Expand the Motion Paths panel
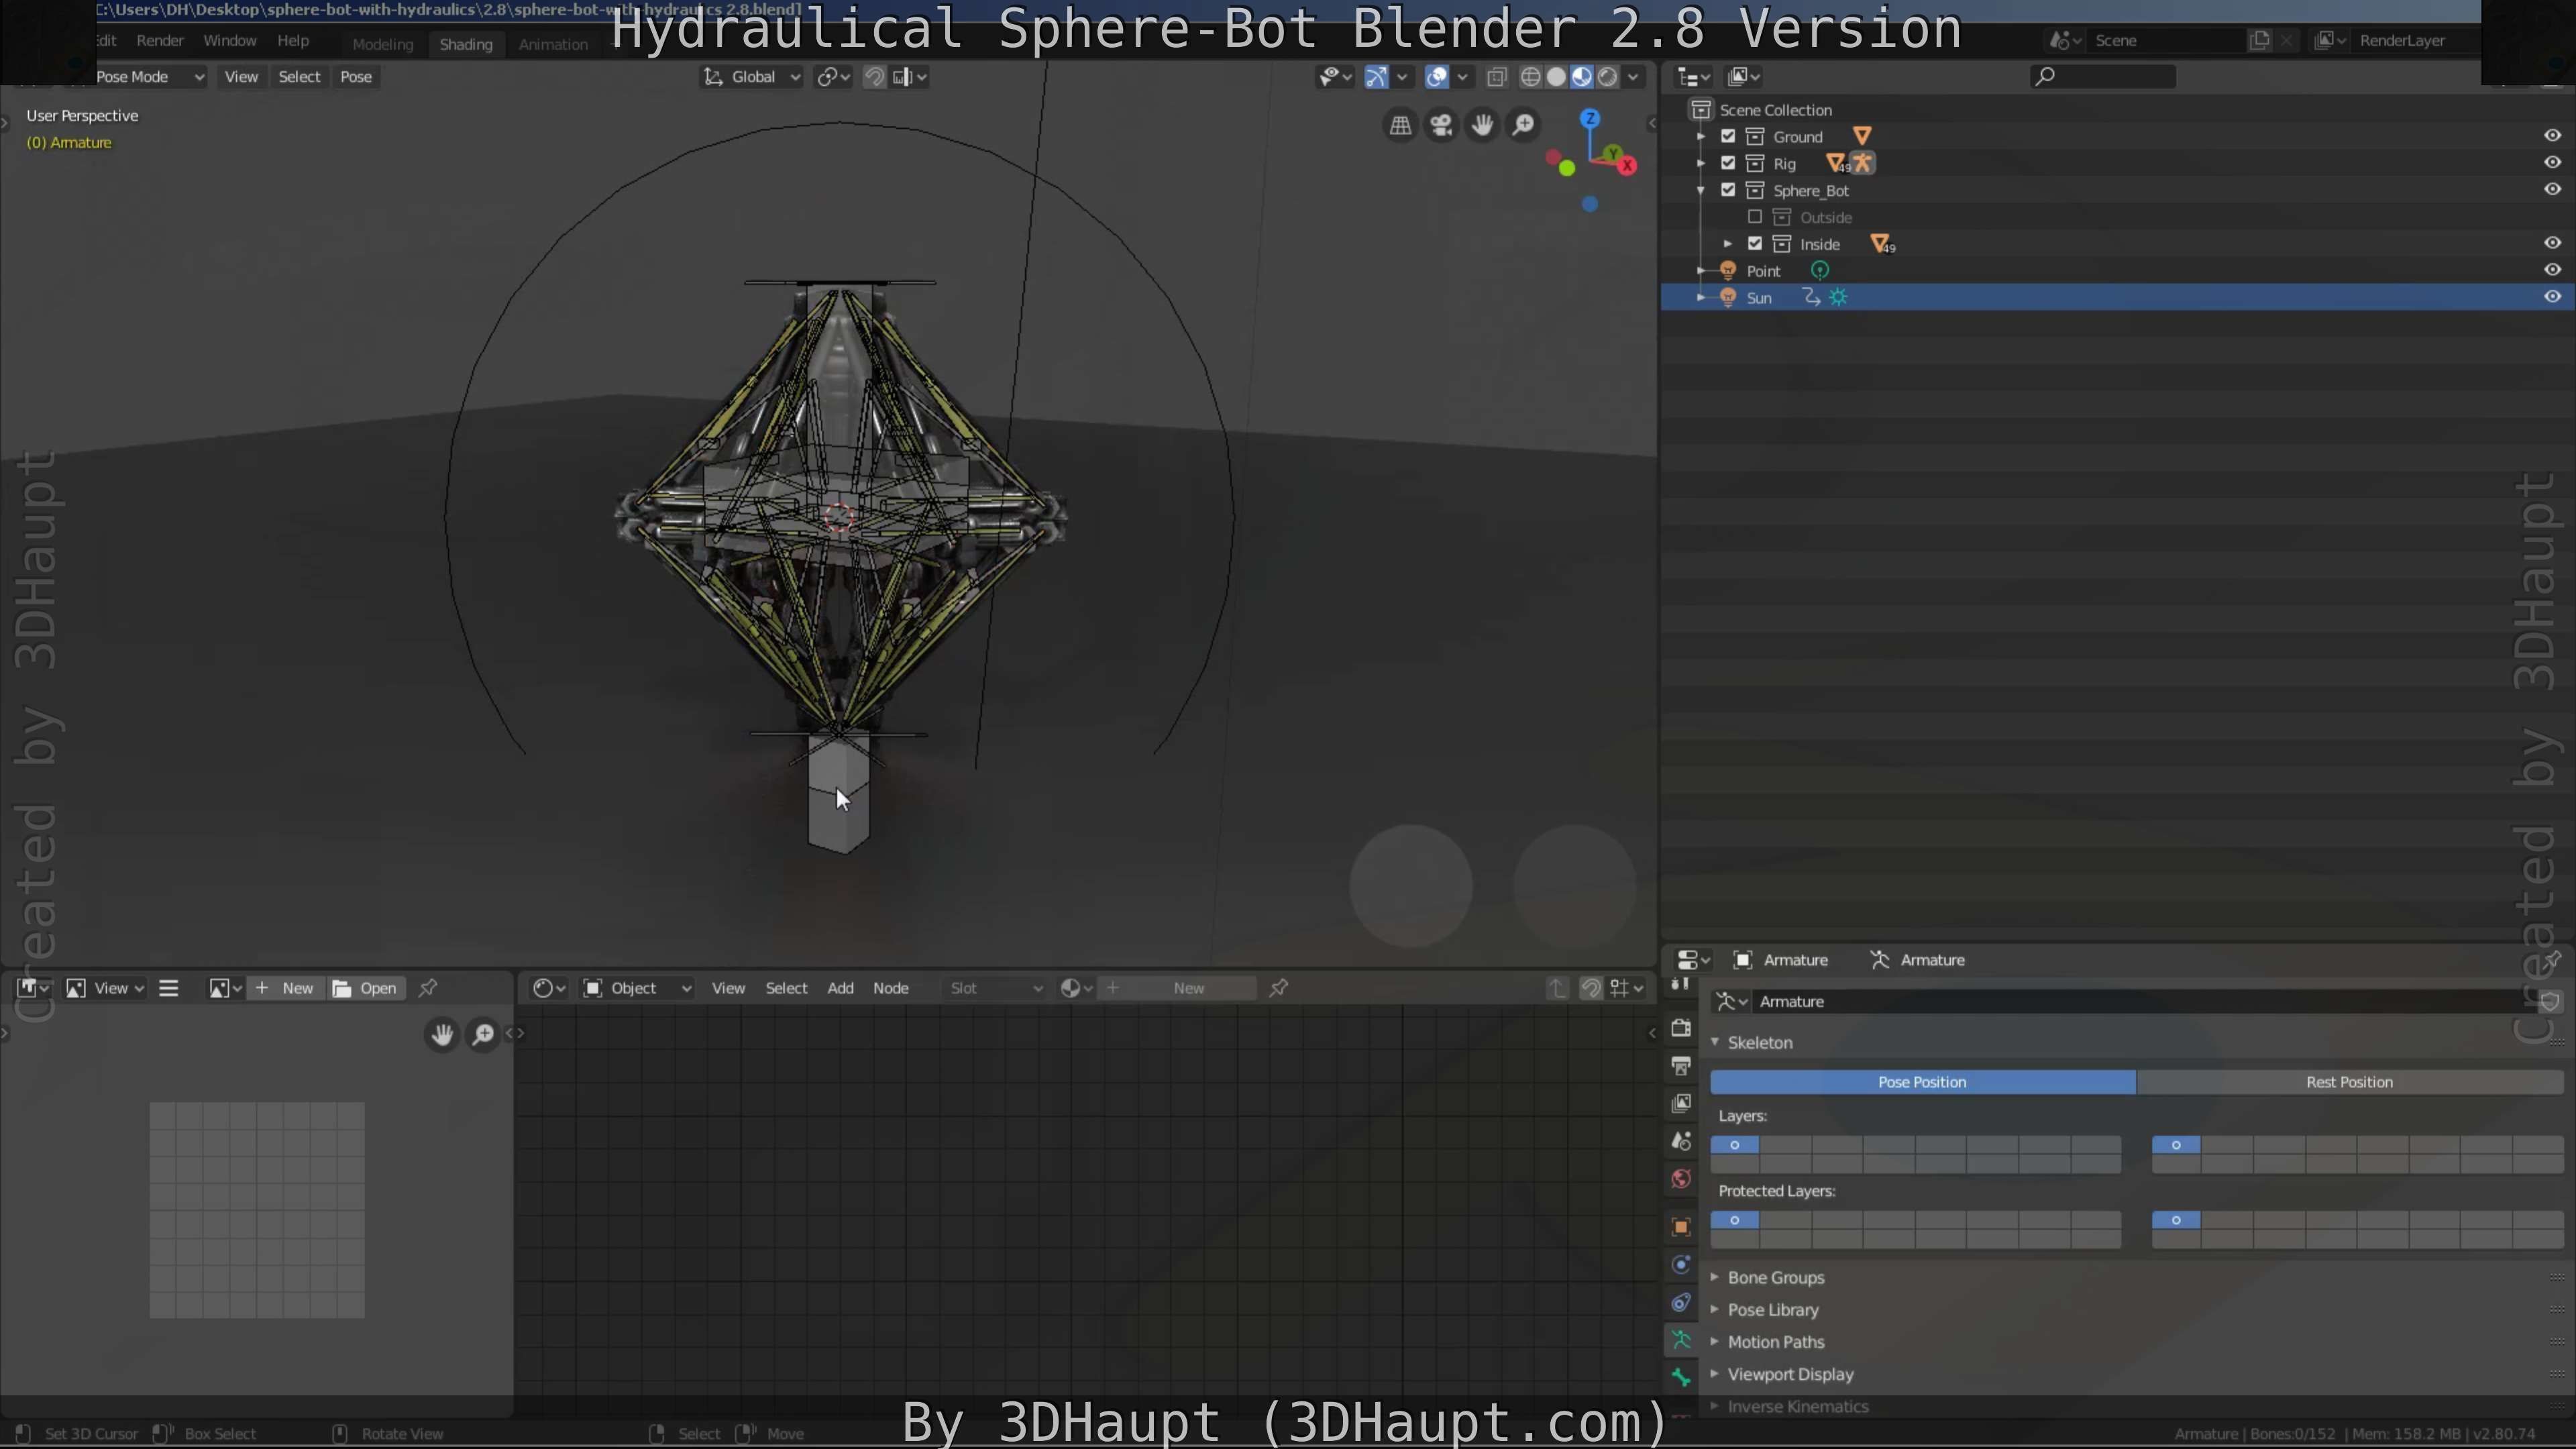Screen dimensions: 2576x1449 coord(1775,1342)
